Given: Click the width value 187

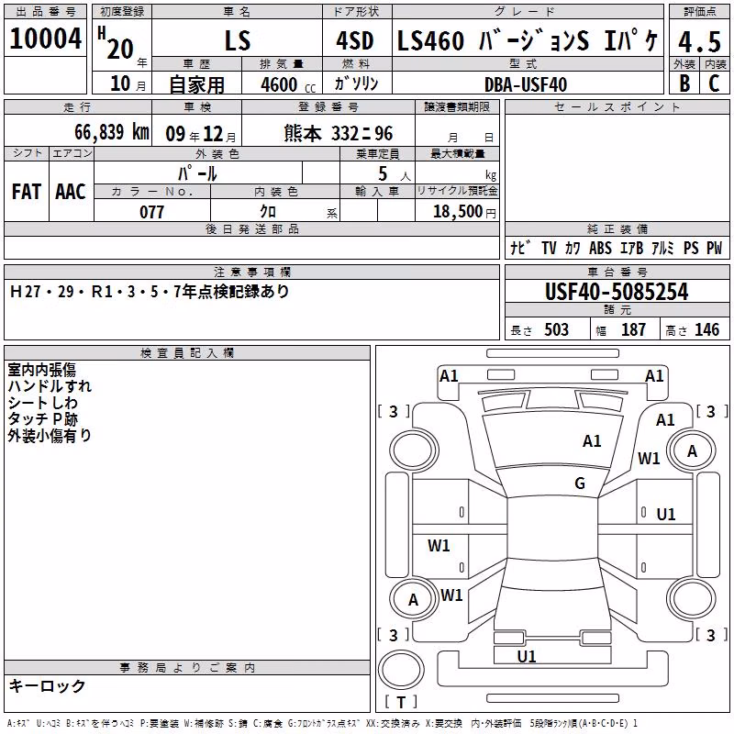Looking at the screenshot, I should [x=633, y=330].
